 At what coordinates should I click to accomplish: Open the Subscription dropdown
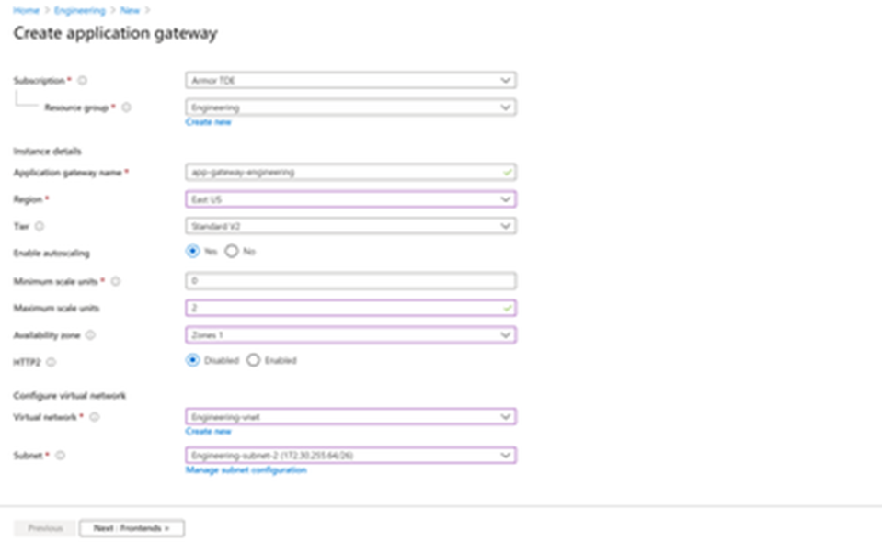(350, 81)
